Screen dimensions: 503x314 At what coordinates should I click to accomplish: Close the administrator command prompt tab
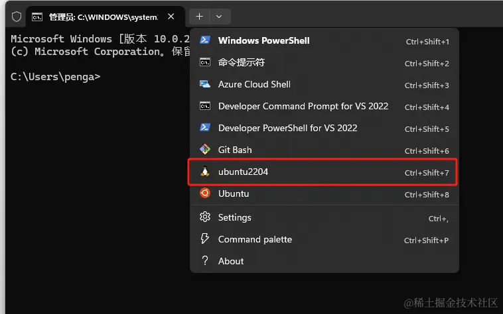(x=171, y=17)
